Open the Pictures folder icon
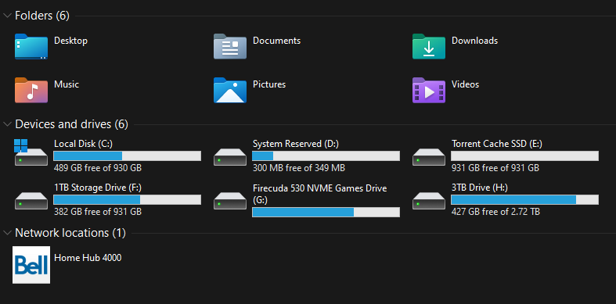The image size is (616, 304). 230,90
